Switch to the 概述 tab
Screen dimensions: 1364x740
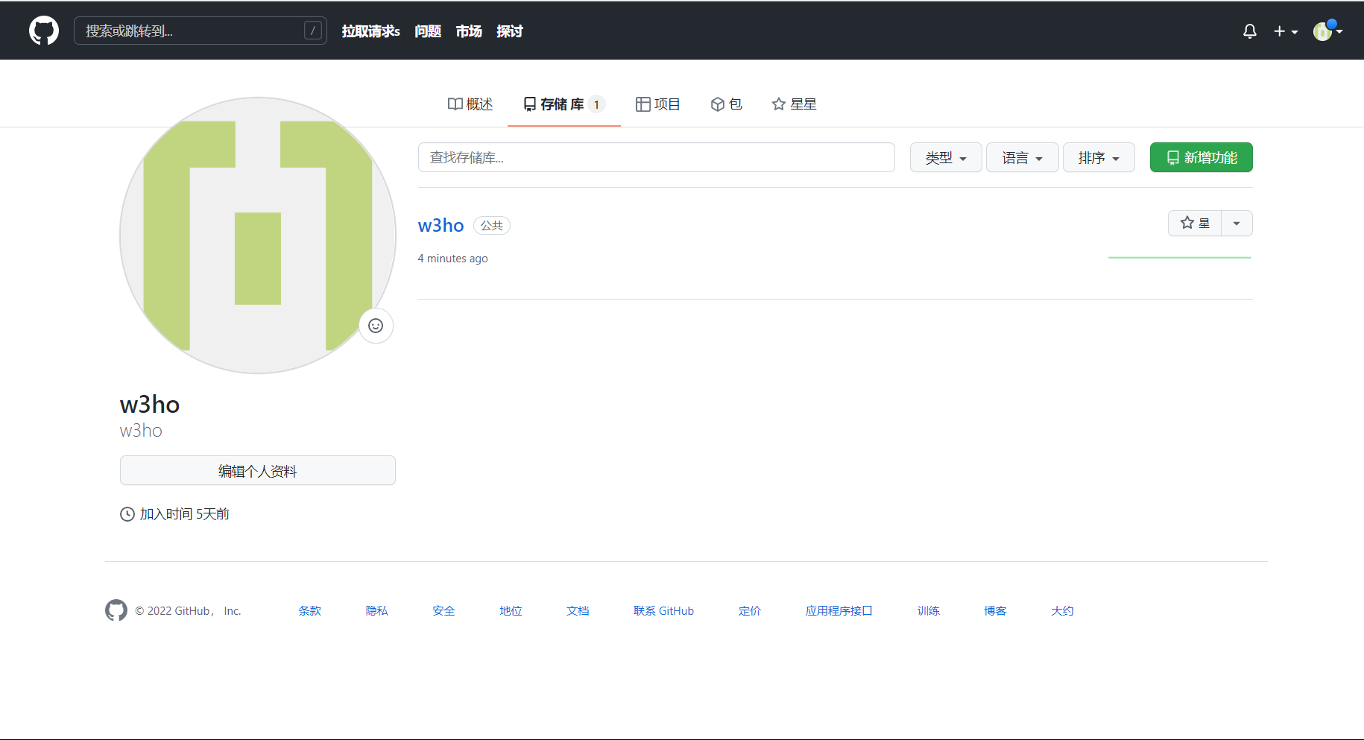(470, 104)
